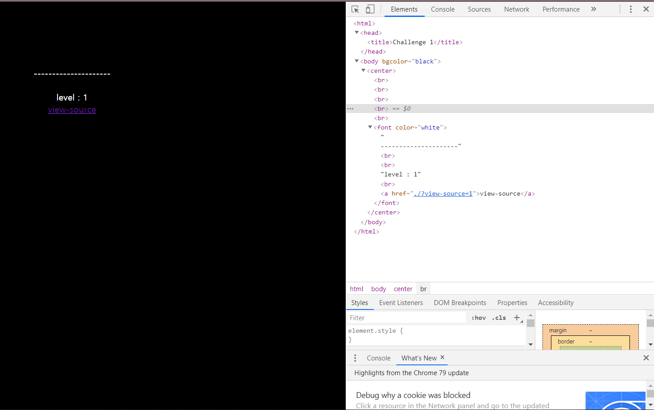Select the Console drawer tab

point(378,358)
